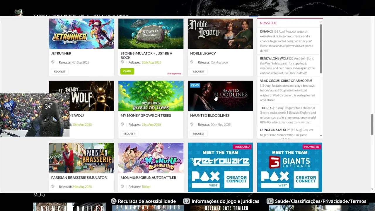Click the Gameplay Trailer media thumbnail

(x=148, y=207)
